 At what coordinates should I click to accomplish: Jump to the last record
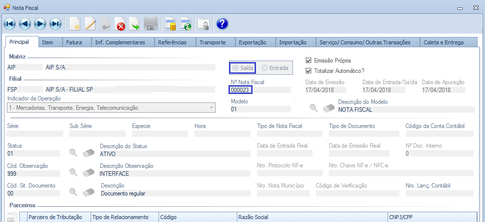(x=55, y=24)
